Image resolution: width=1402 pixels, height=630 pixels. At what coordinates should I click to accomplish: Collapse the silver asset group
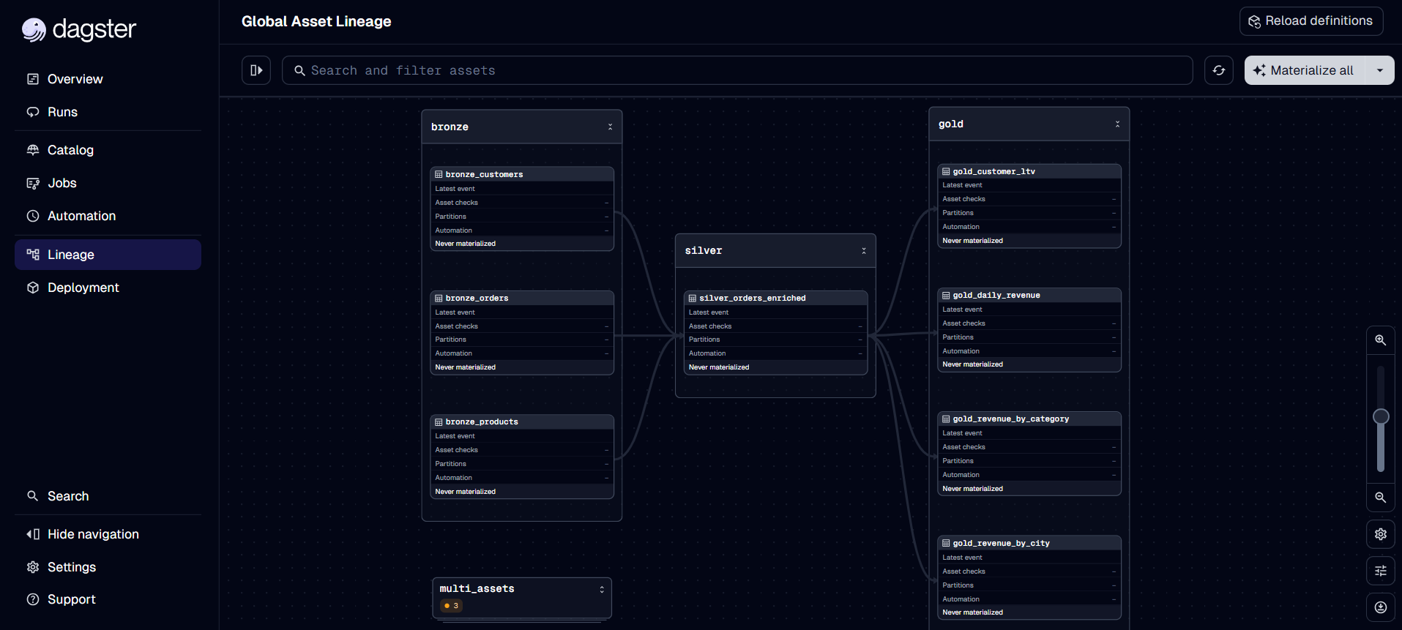[864, 250]
